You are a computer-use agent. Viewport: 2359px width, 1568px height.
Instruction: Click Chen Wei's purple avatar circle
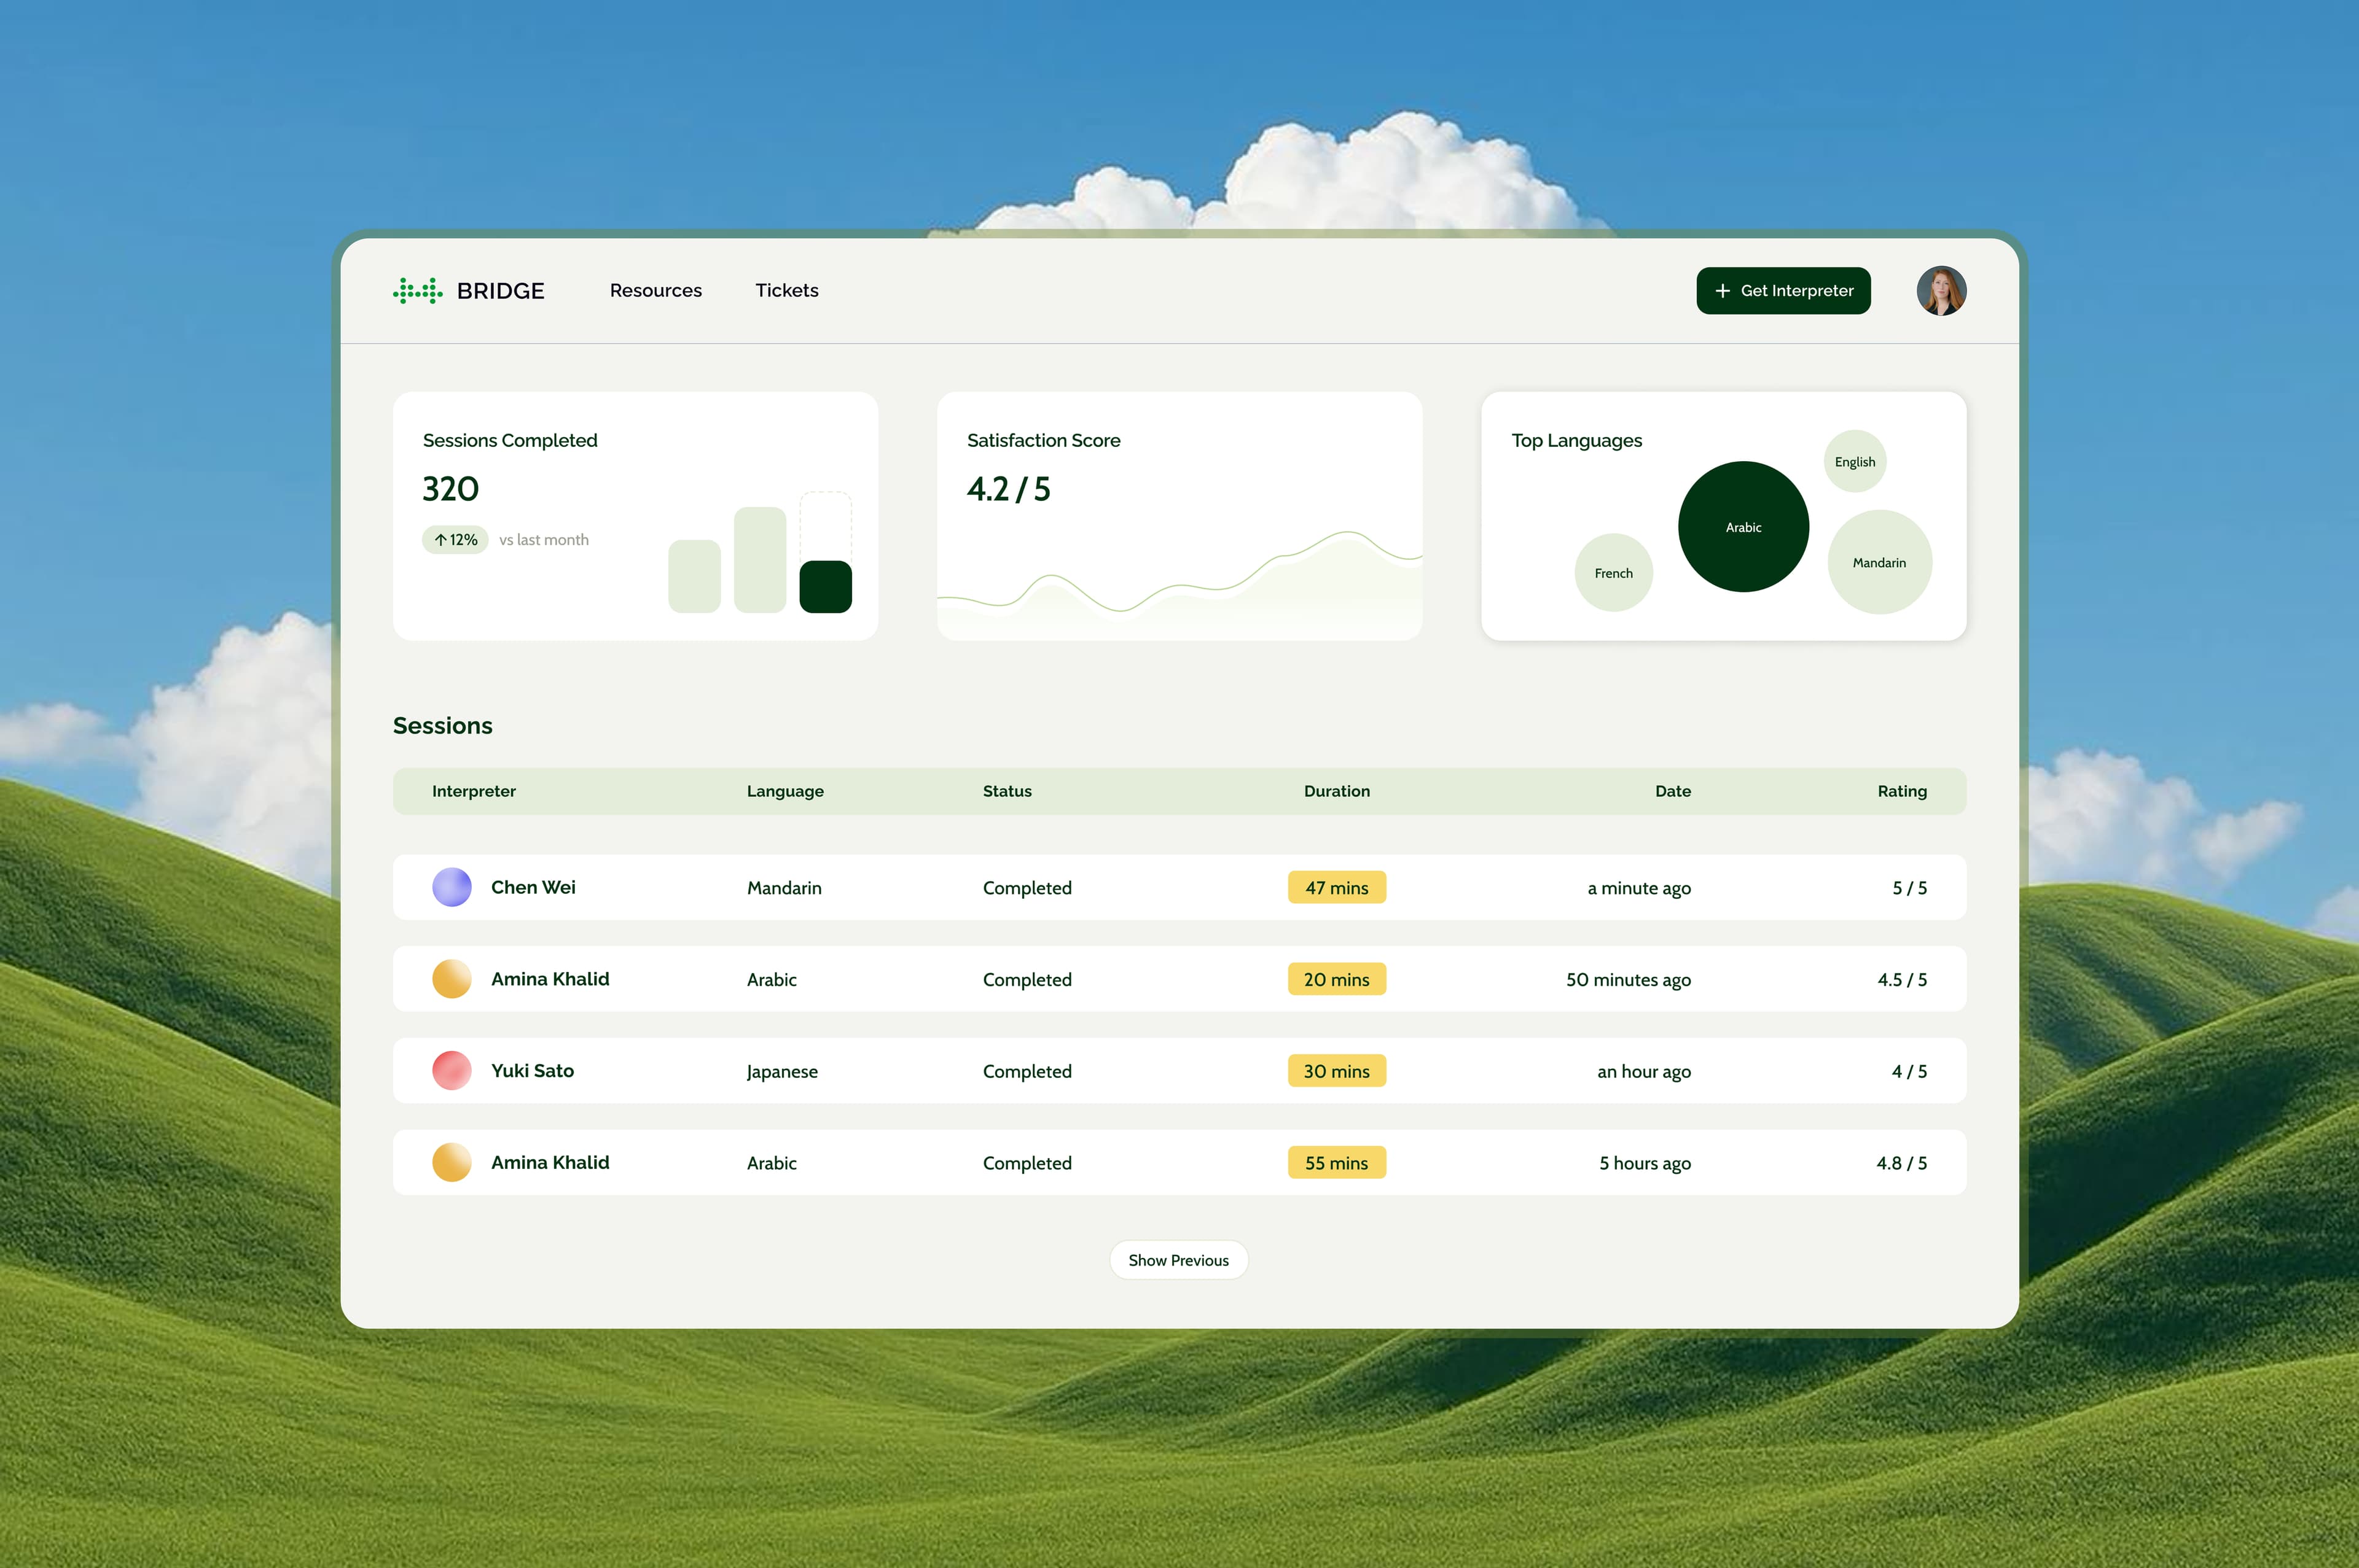tap(451, 887)
